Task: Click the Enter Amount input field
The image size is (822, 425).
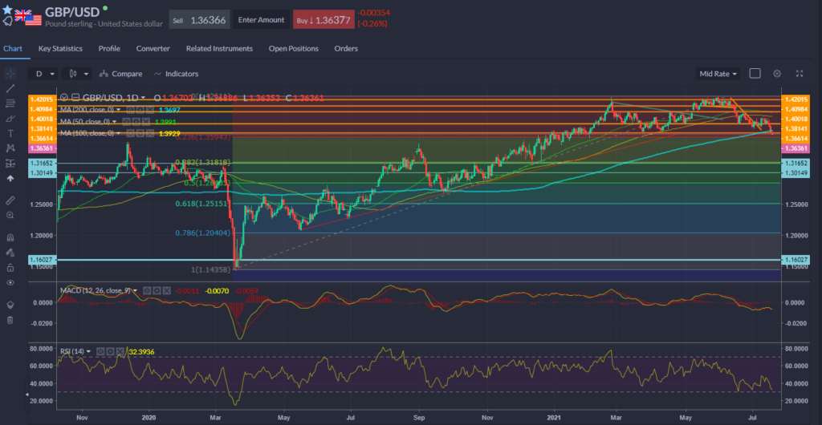Action: tap(262, 18)
